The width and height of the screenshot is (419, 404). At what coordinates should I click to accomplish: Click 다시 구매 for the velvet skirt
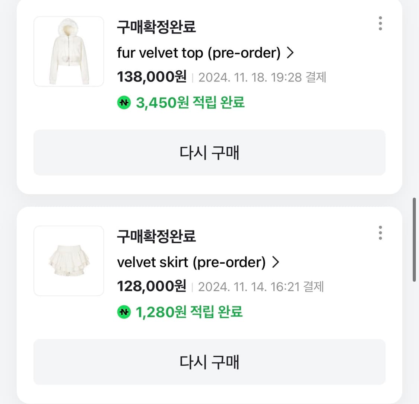point(209,362)
